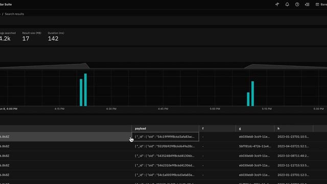Click the 4:45 PM axis label
This screenshot has width=327, height=184.
pos(163,109)
